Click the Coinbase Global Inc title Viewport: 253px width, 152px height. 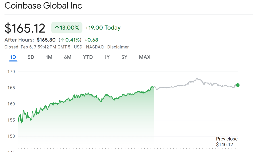(x=43, y=6)
